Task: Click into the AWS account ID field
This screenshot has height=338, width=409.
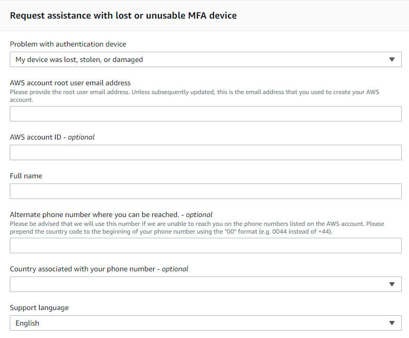Action: coord(205,152)
